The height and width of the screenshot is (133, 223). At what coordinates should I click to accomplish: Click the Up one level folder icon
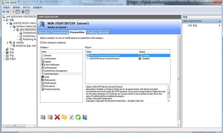coord(13,12)
